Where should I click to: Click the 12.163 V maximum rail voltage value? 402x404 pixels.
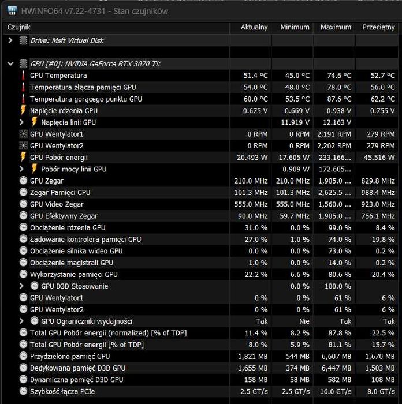point(337,122)
